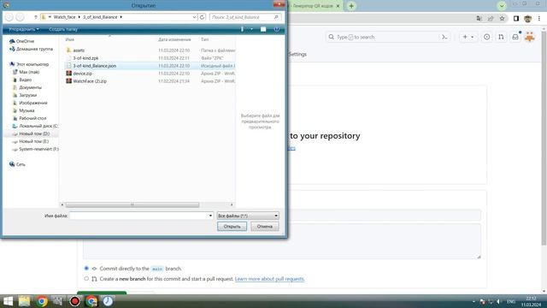
Task: Expand the address bar history dropdown
Action: tap(194, 17)
